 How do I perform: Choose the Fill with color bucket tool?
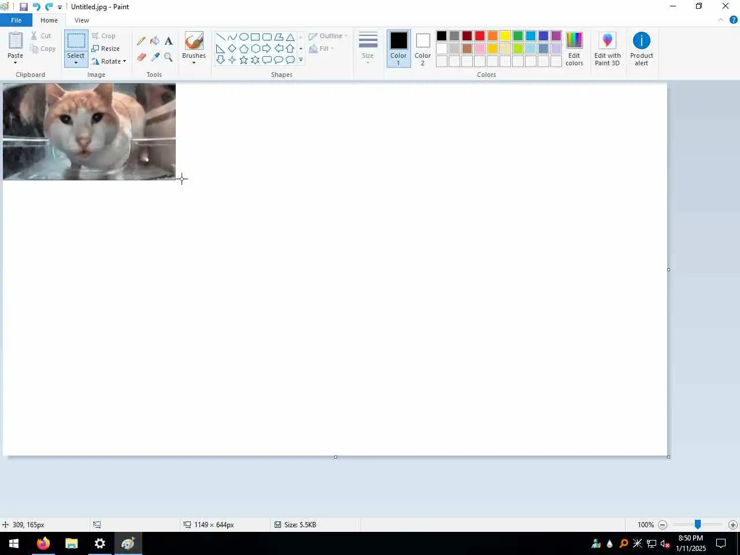click(155, 41)
